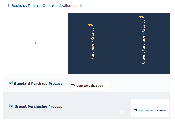Click the Contextualization arrow icon in Standard Purchase row

coord(73,85)
